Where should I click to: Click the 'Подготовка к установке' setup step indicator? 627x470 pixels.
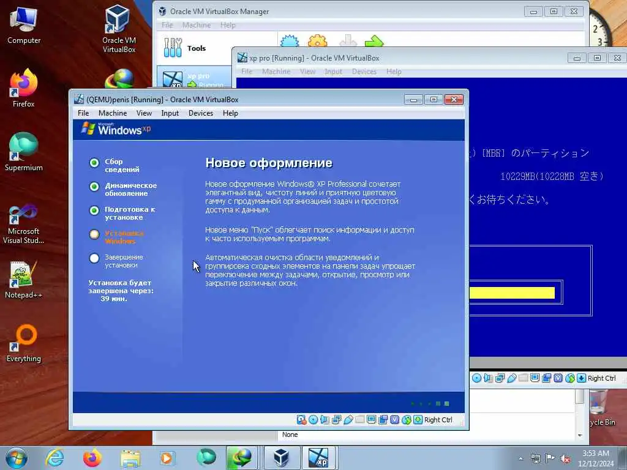pos(94,211)
